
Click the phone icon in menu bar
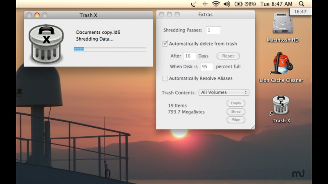[x=193, y=4]
